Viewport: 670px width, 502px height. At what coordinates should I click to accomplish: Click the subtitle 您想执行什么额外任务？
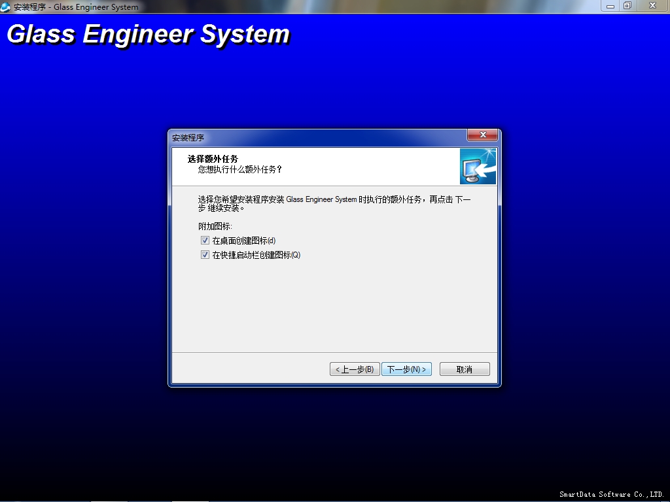(240, 169)
